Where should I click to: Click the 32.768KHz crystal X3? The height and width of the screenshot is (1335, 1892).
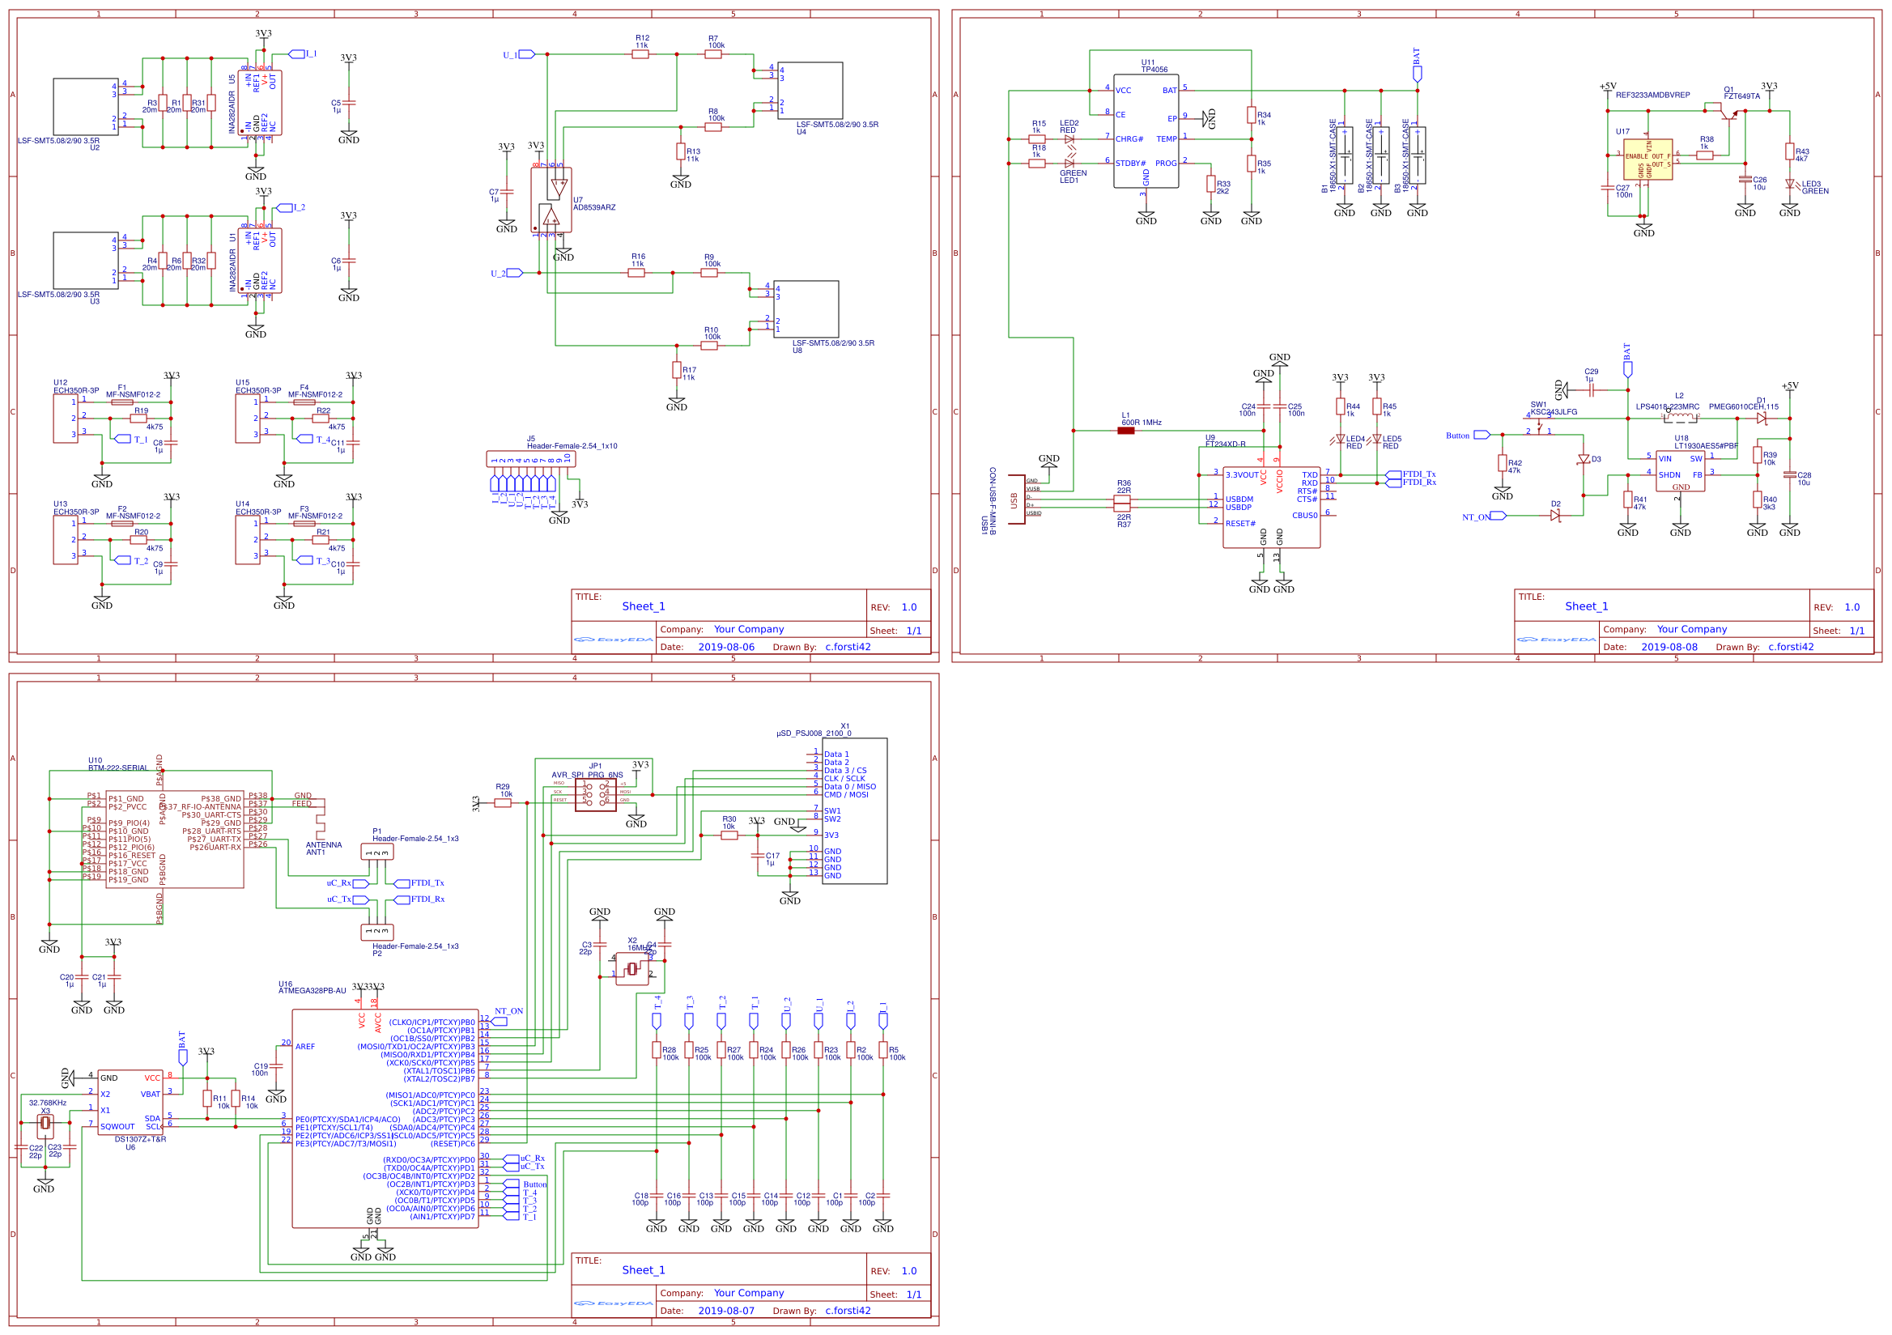click(x=45, y=1123)
